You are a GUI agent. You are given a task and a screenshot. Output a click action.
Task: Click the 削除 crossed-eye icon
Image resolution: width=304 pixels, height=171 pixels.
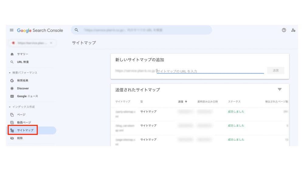tap(12, 138)
